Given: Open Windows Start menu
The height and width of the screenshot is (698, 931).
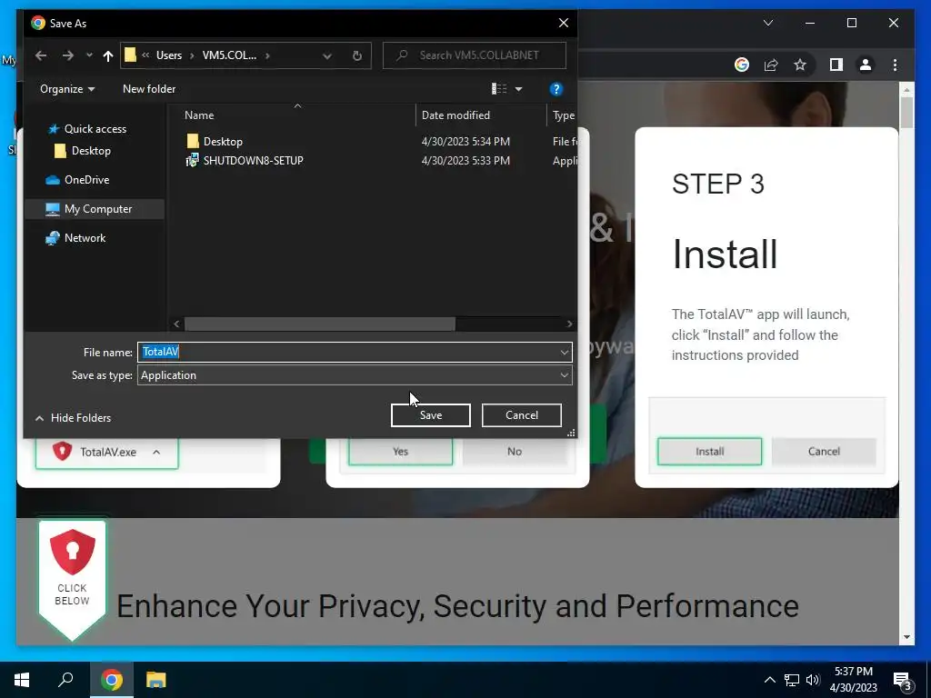Looking at the screenshot, I should 22,680.
